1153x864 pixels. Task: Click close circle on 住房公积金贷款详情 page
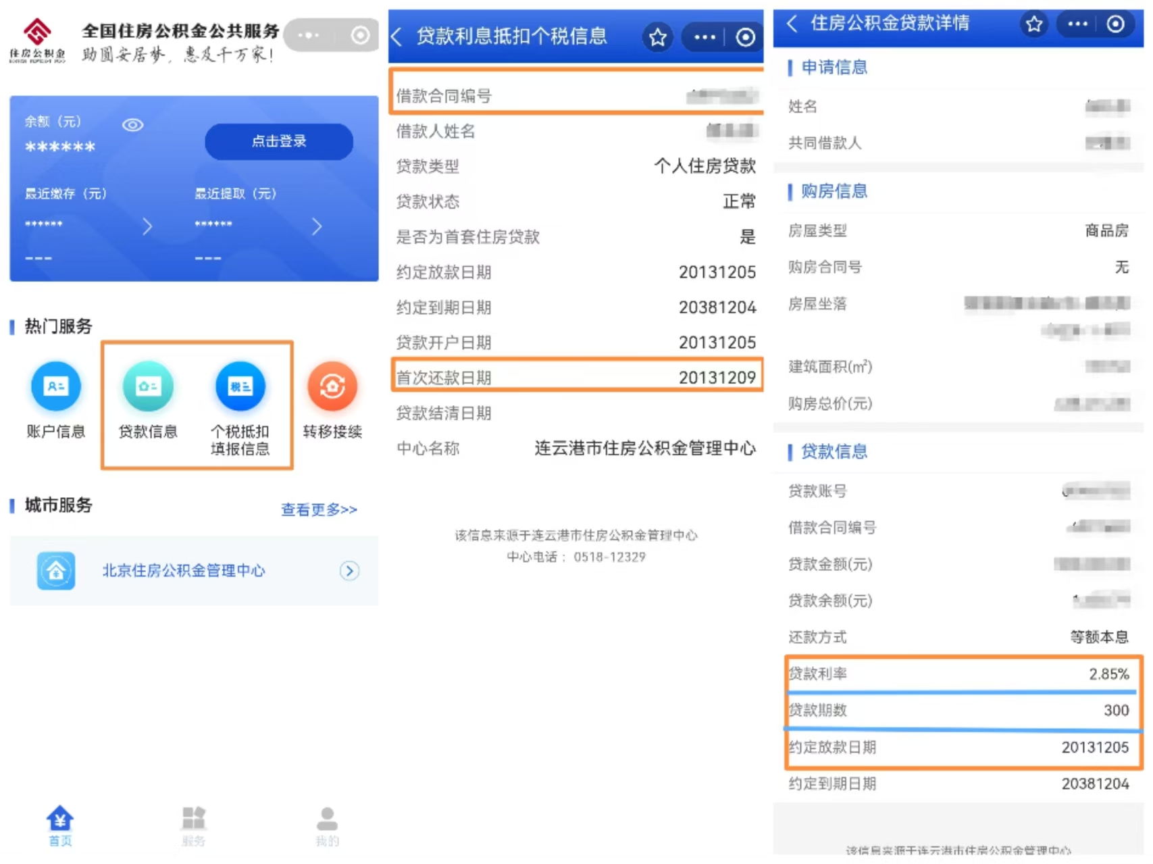pyautogui.click(x=1115, y=24)
